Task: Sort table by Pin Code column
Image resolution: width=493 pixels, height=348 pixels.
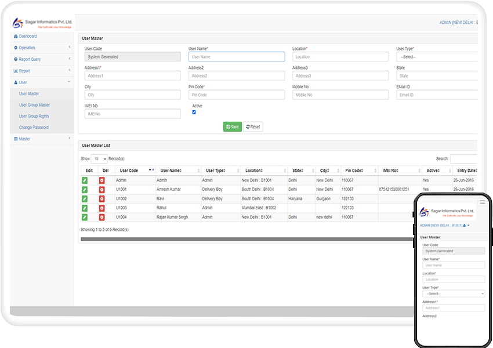Action: point(359,171)
